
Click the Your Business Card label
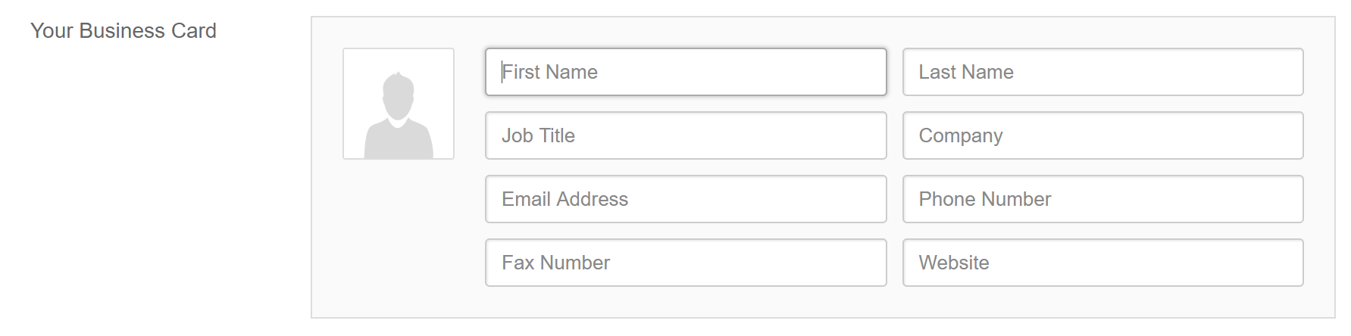tap(124, 31)
